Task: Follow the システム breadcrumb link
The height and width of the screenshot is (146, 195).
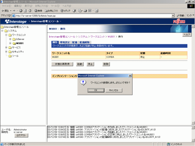Action: click(x=83, y=37)
